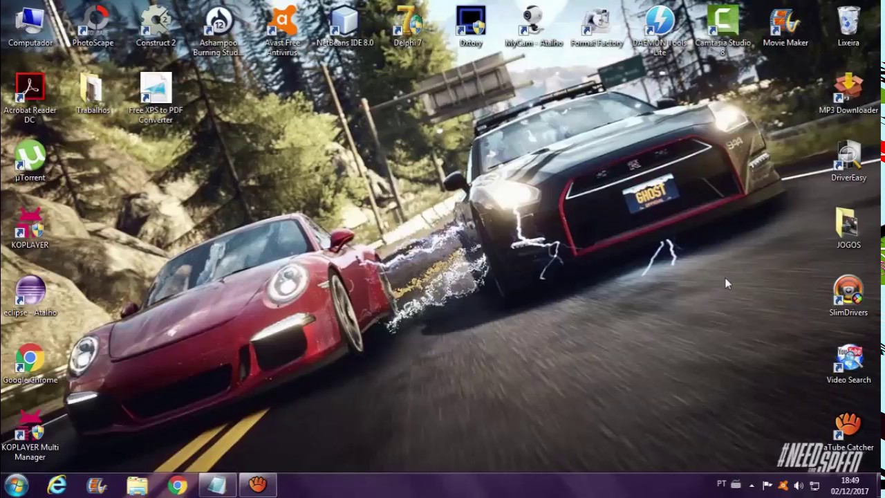Select the Ashampoo Burning Studio shortcut
885x498 pixels.
pos(218,31)
